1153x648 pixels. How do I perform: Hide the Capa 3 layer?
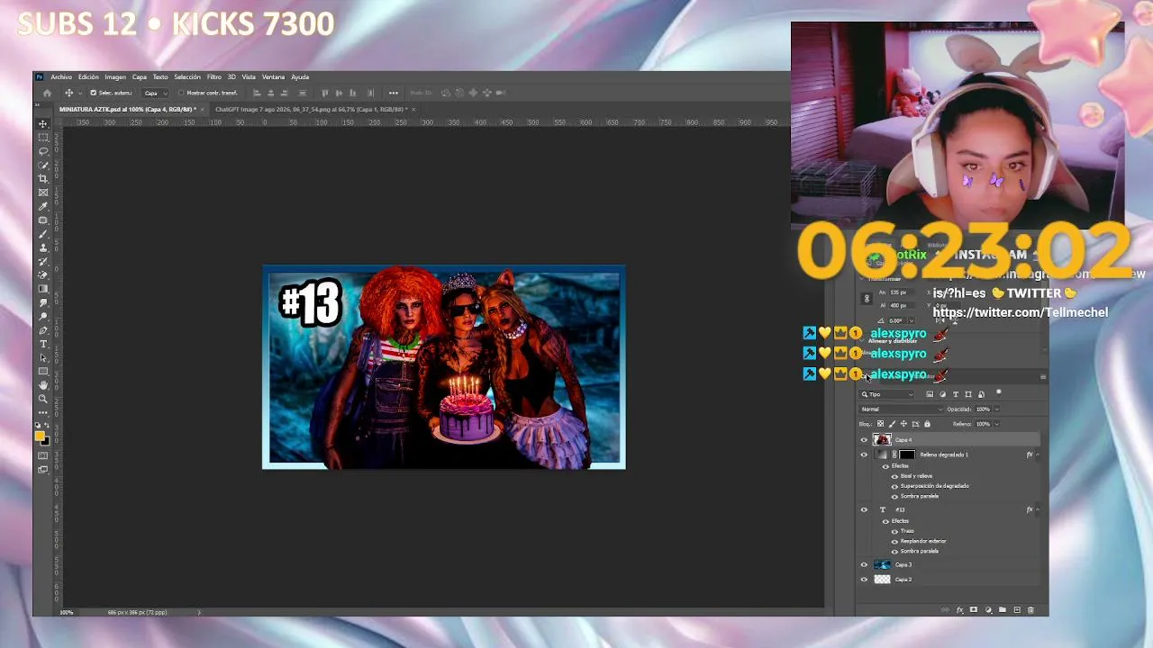(864, 565)
